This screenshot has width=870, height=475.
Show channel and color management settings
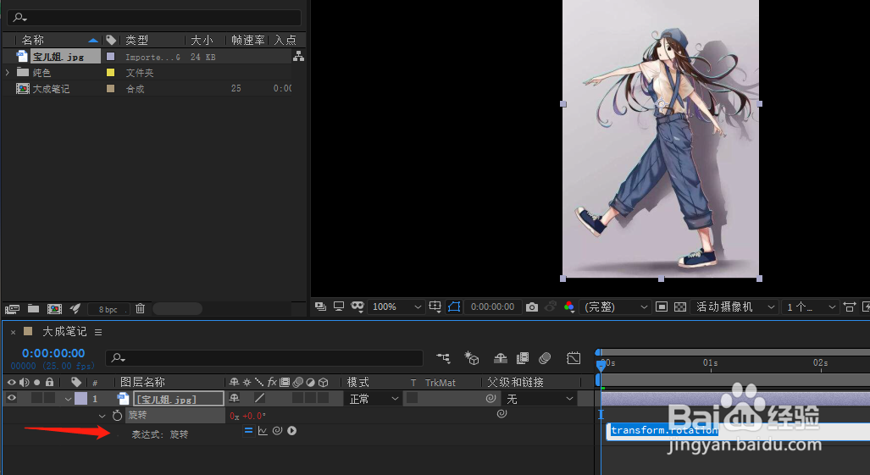point(568,307)
